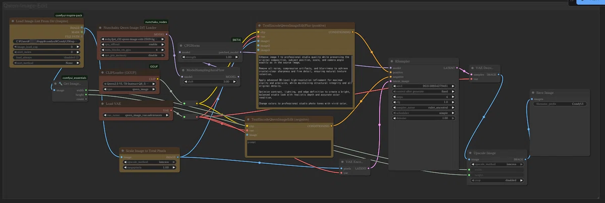Collapse the KSampler node title dot
The height and width of the screenshot is (203, 605).
pyautogui.click(x=391, y=61)
